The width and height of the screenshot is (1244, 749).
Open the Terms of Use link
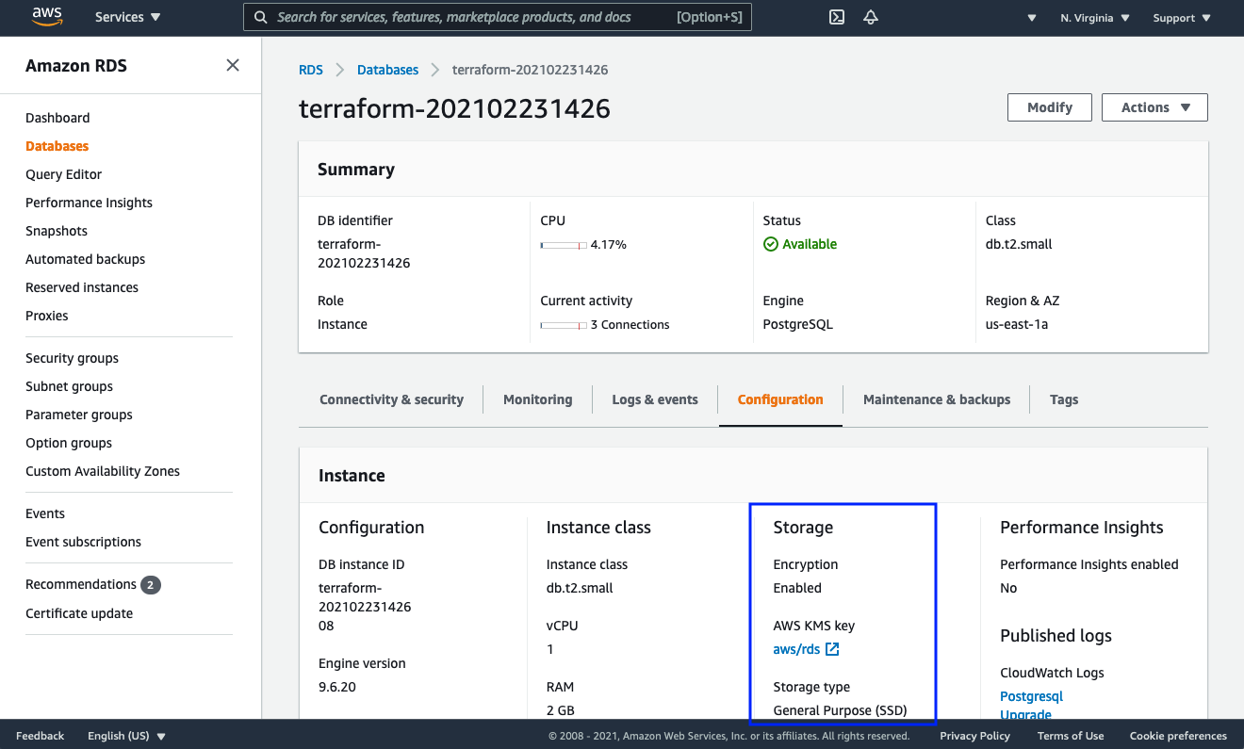point(1071,736)
